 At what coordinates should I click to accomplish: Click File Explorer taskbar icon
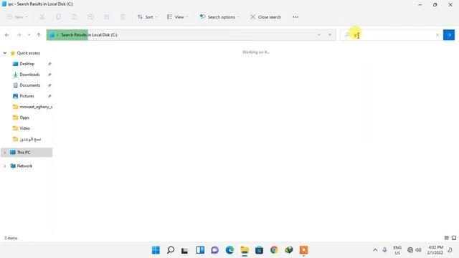click(245, 250)
